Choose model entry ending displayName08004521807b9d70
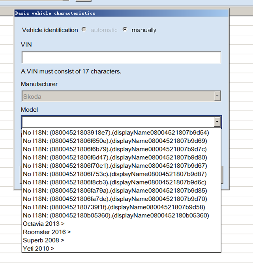Viewport: 253px width, 264px height. point(121,199)
